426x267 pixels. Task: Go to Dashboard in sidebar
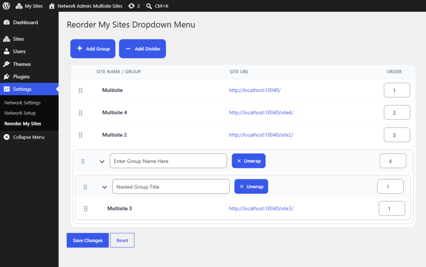coord(29,22)
